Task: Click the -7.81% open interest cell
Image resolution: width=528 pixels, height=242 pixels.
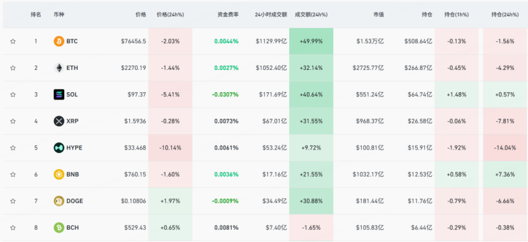Action: pyautogui.click(x=505, y=121)
